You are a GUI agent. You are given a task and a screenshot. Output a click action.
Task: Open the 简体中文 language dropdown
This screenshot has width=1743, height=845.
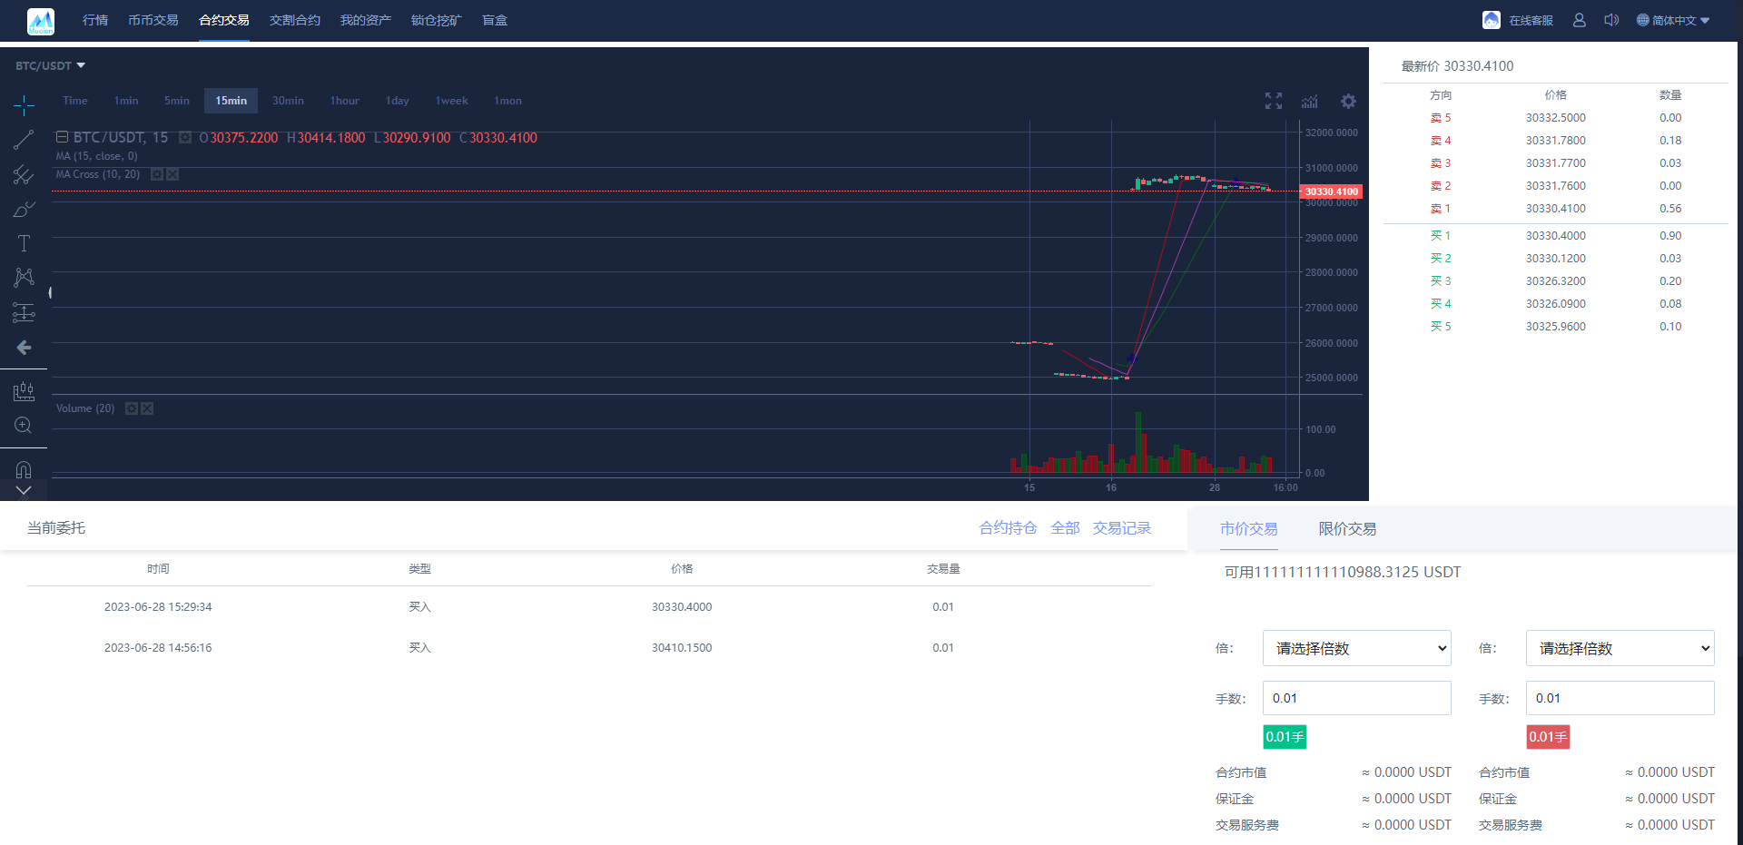pyautogui.click(x=1673, y=20)
